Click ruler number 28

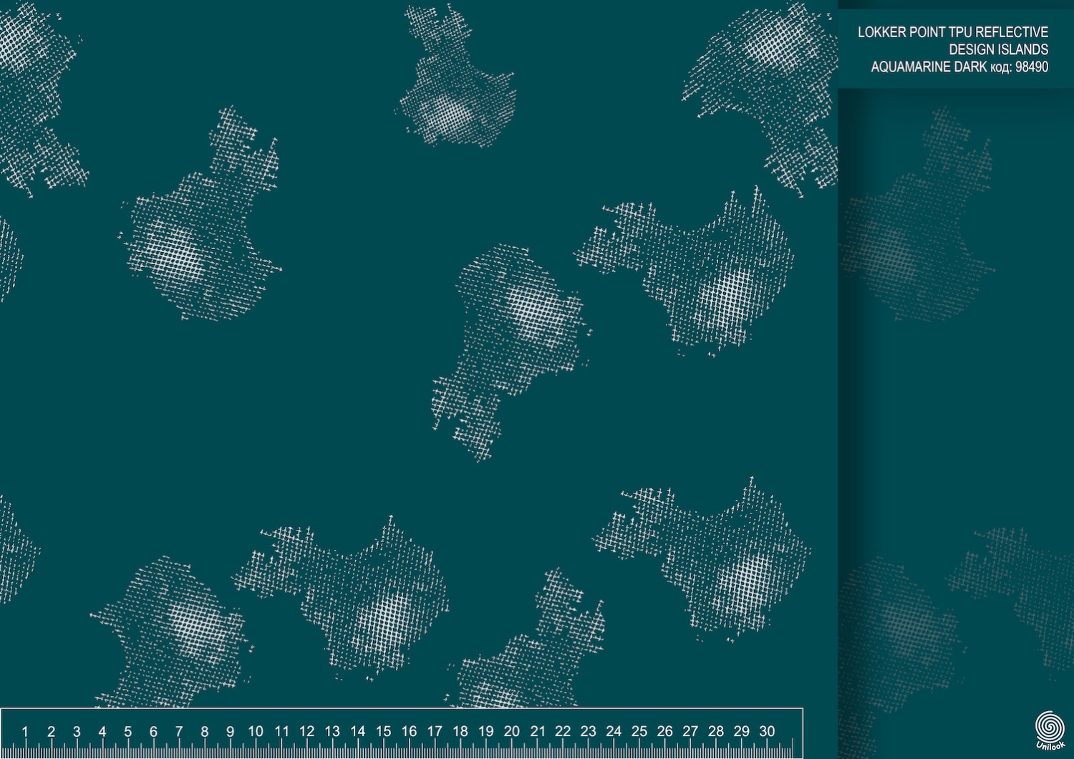pyautogui.click(x=716, y=732)
